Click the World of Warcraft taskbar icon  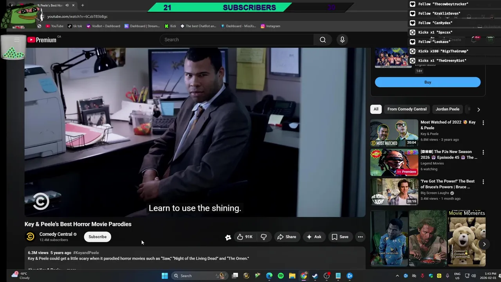pos(246,276)
